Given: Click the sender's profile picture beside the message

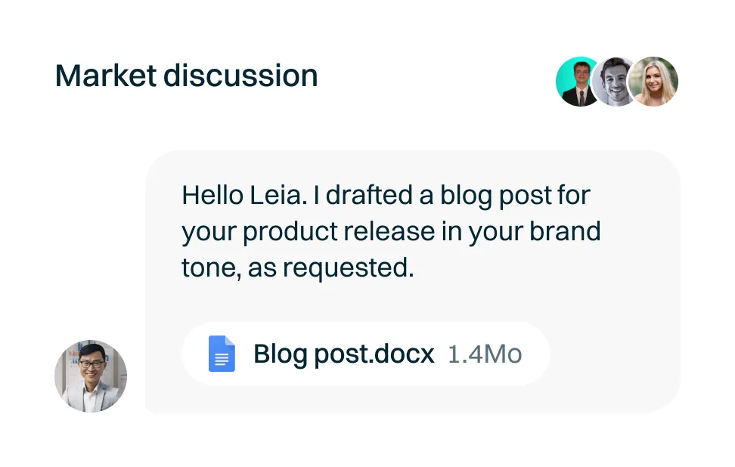Looking at the screenshot, I should pos(90,376).
